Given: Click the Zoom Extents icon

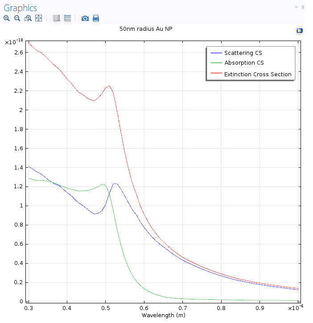Looking at the screenshot, I should (38, 18).
